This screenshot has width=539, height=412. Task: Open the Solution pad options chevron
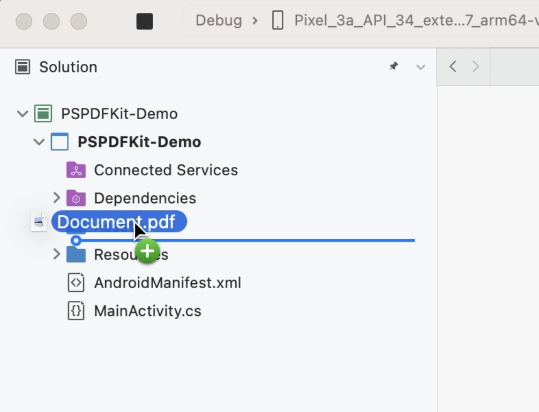tap(421, 67)
